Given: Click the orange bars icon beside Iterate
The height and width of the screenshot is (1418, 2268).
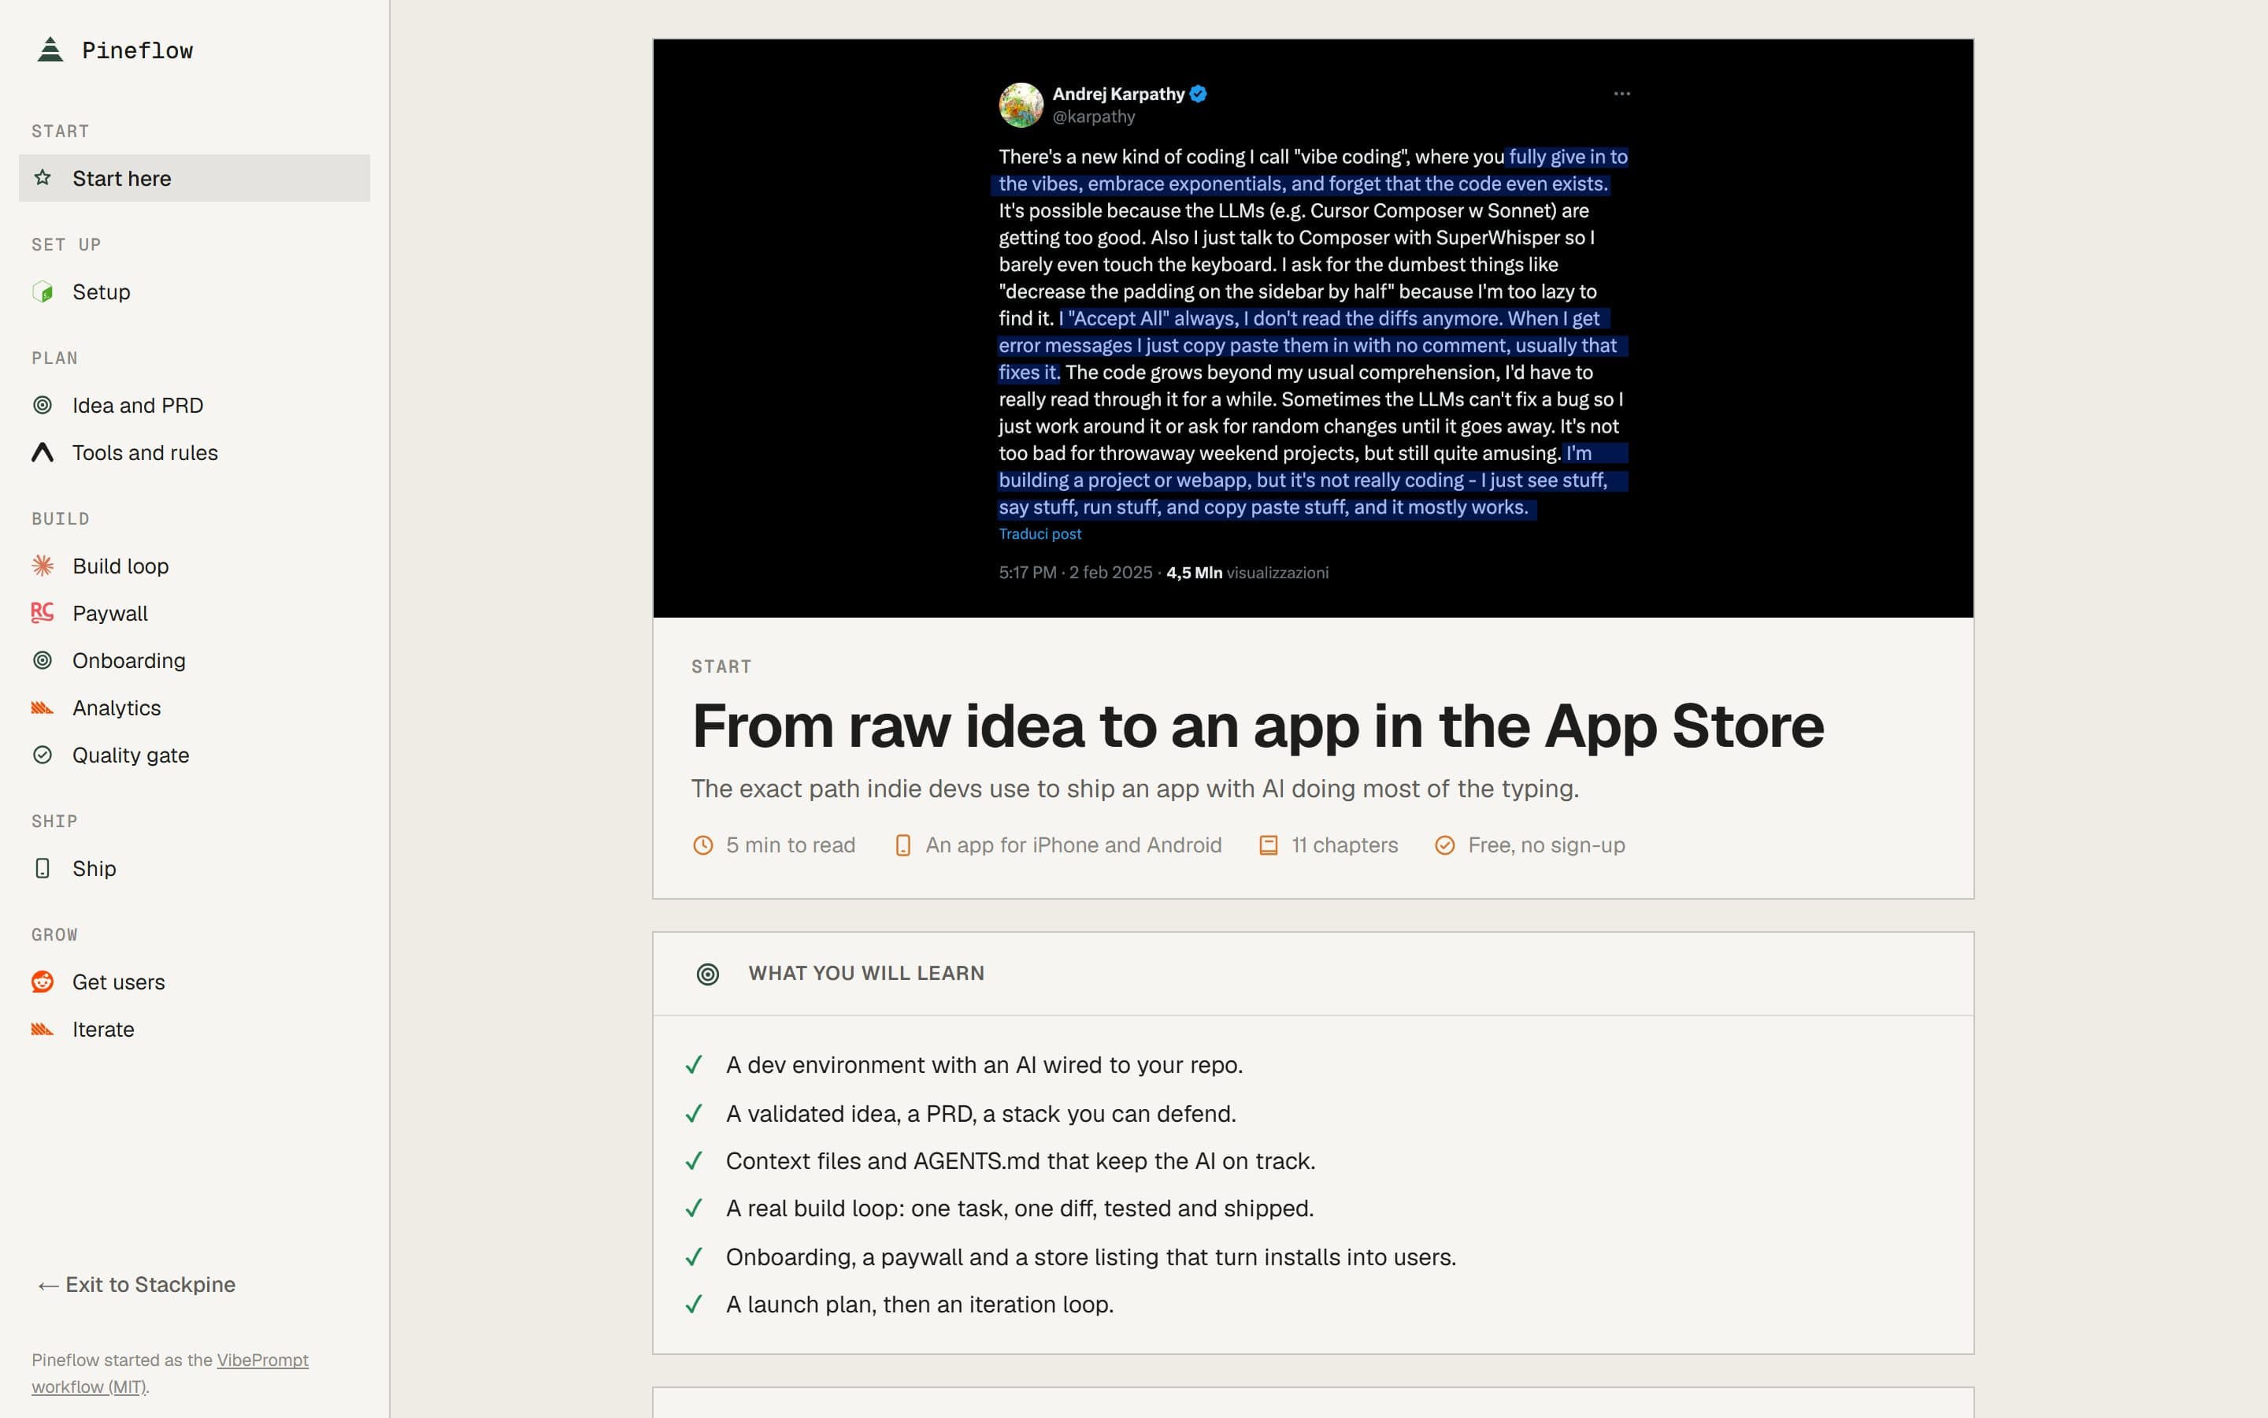Looking at the screenshot, I should tap(43, 1029).
